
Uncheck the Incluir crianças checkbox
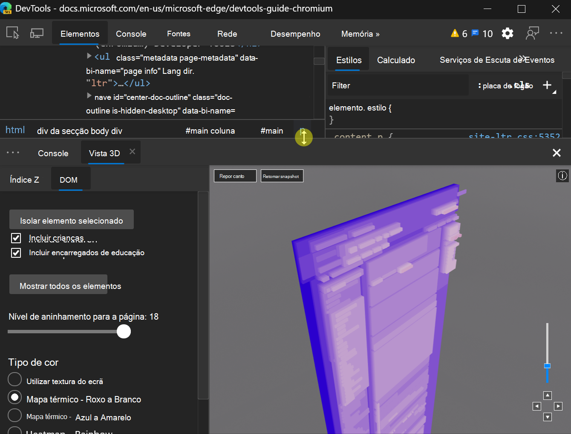[x=16, y=238]
